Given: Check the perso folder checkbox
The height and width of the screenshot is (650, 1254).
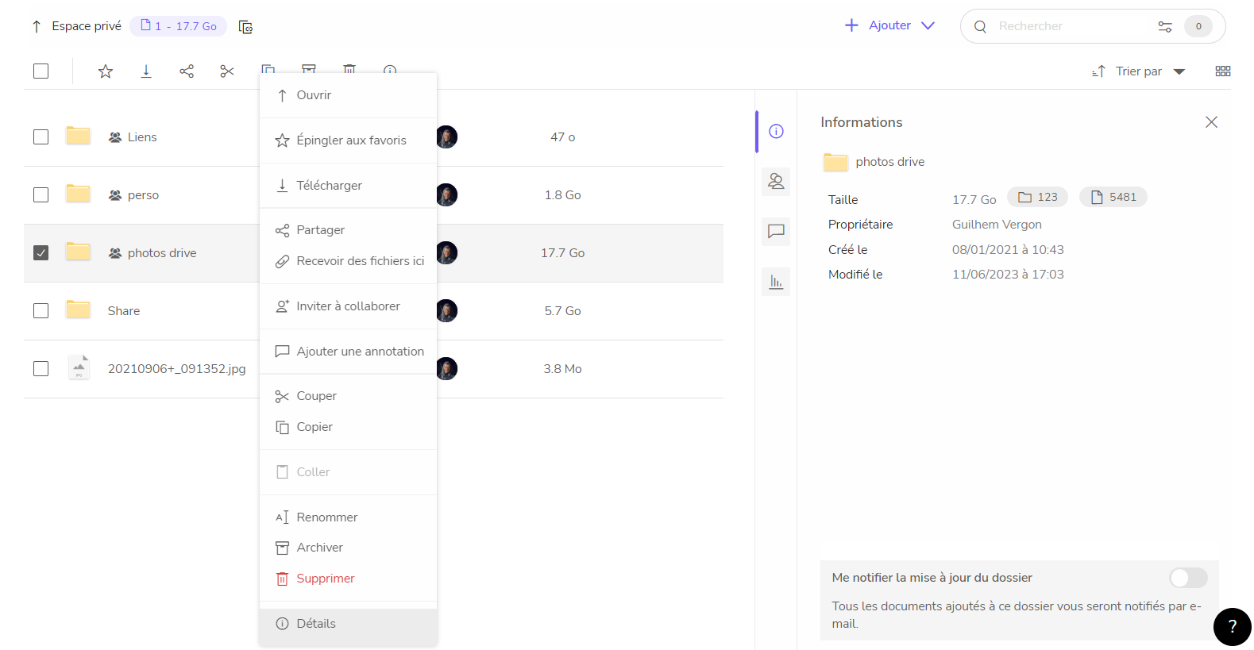Looking at the screenshot, I should click(41, 195).
